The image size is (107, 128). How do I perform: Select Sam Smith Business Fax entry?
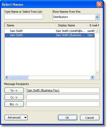(x=50, y=35)
